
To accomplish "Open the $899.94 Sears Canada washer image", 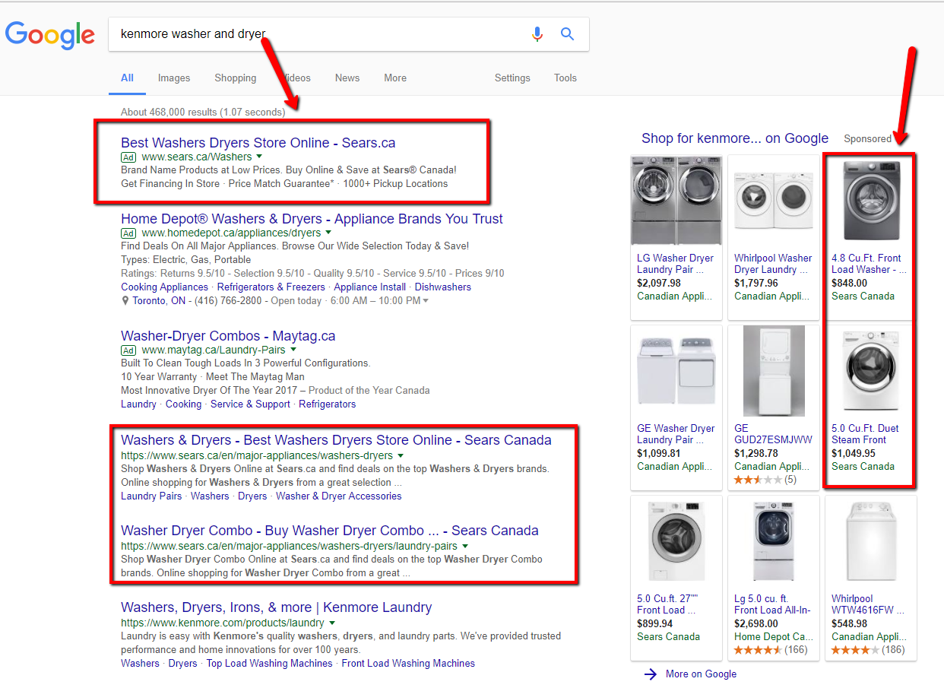I will point(676,541).
